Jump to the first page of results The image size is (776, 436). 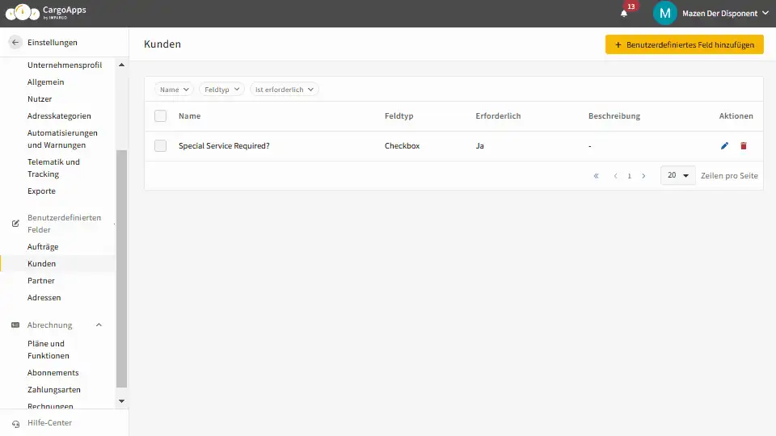tap(597, 176)
